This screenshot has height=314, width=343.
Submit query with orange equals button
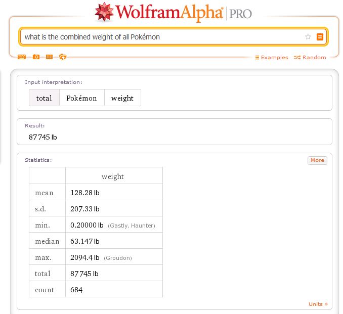(x=320, y=37)
